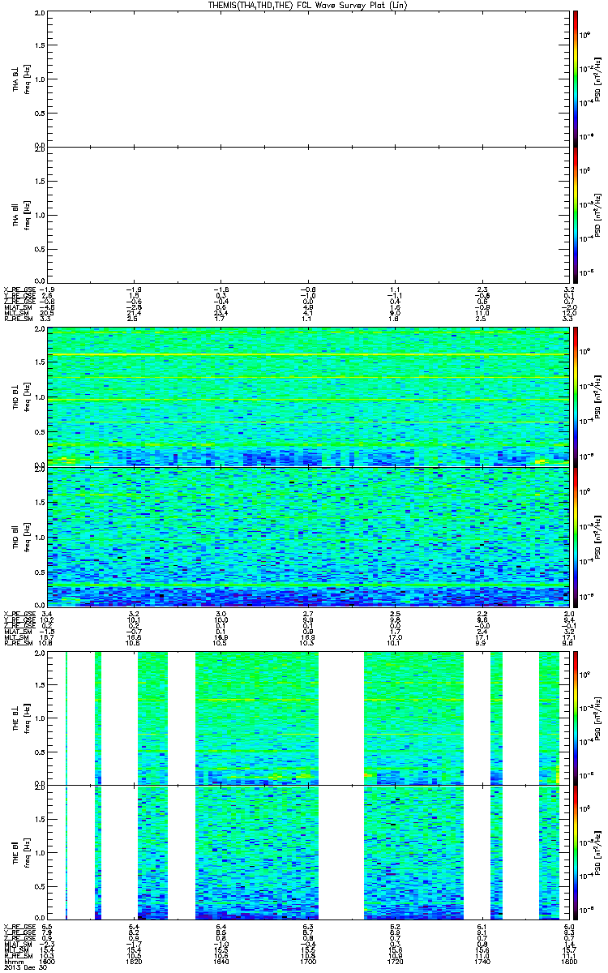Click the THE B-perpendicular PSD color bar

coord(575,717)
